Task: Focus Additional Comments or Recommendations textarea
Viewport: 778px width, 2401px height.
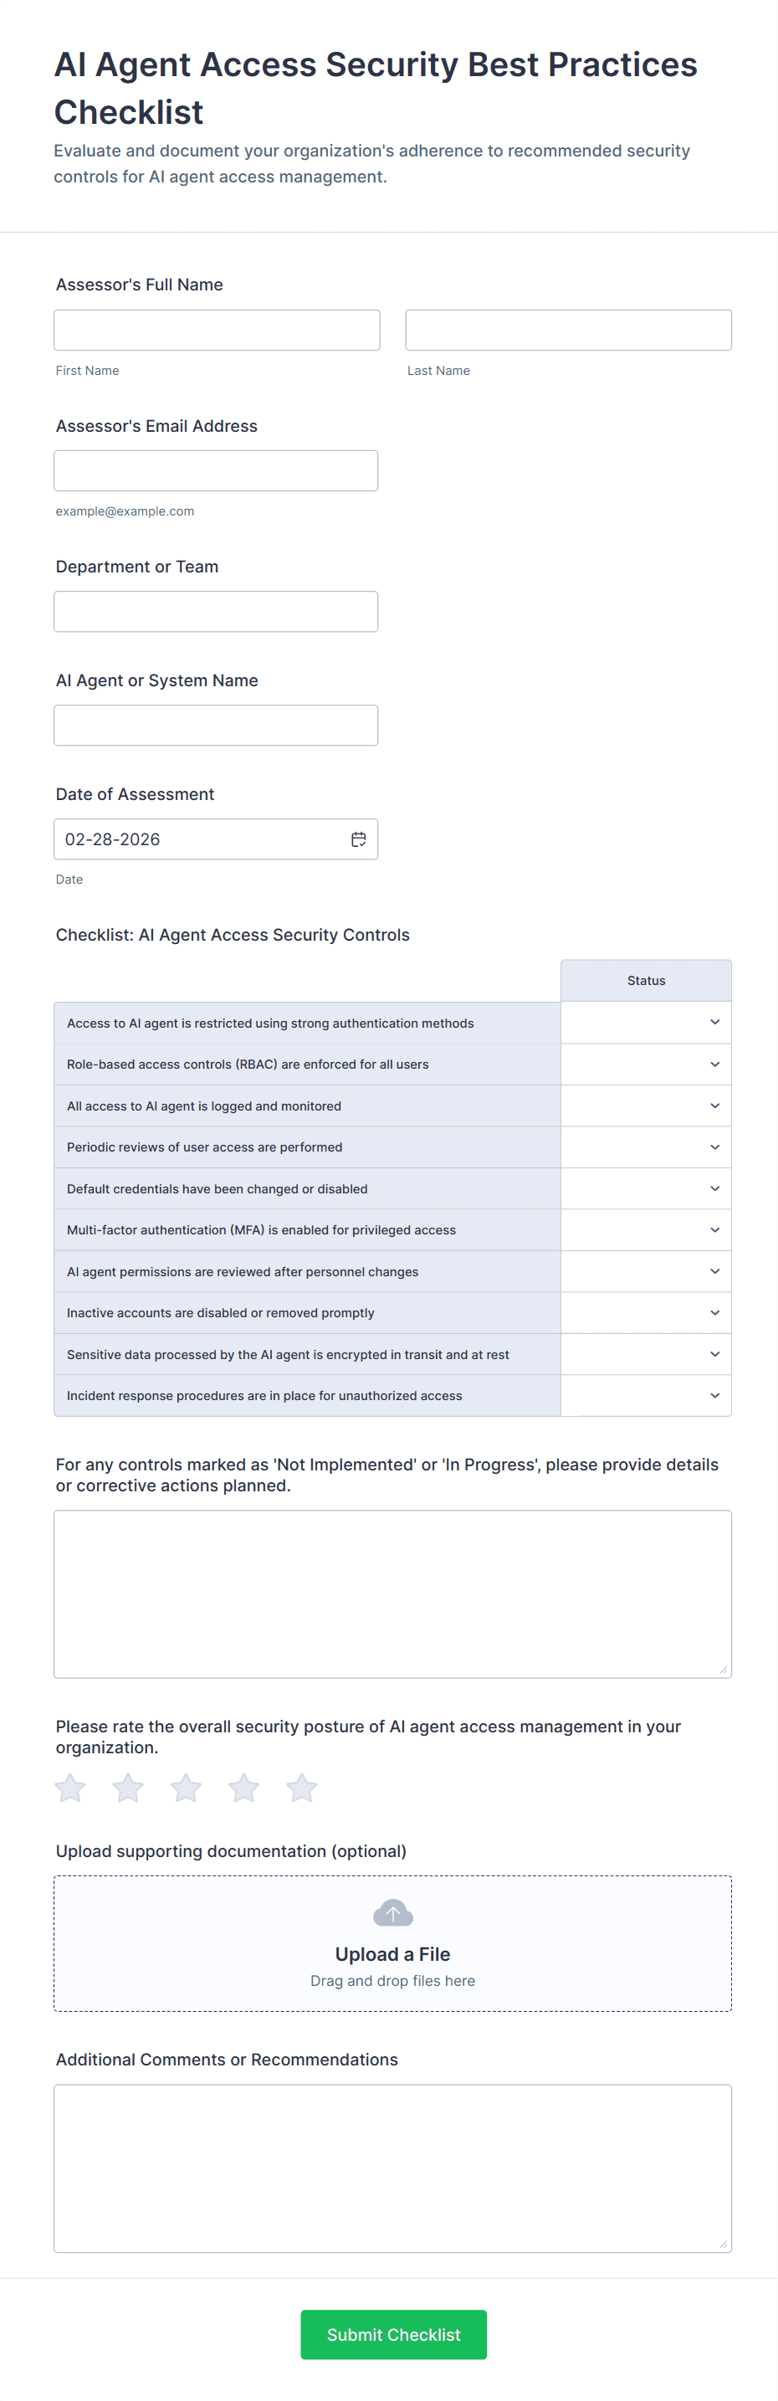Action: (392, 2168)
